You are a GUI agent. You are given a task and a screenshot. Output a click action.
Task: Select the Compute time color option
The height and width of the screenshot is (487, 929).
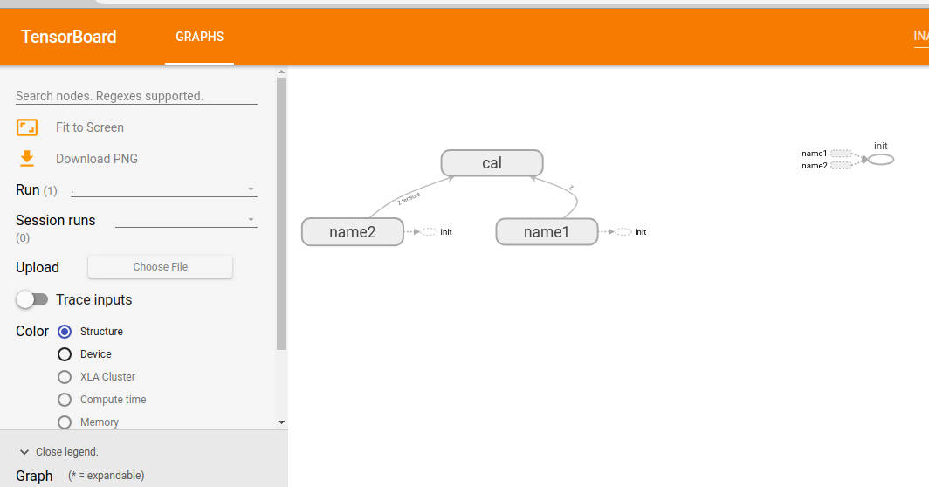(65, 400)
